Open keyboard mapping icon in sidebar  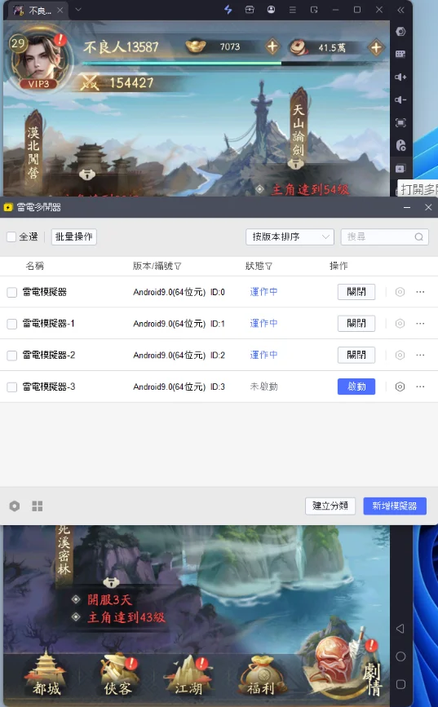[400, 54]
